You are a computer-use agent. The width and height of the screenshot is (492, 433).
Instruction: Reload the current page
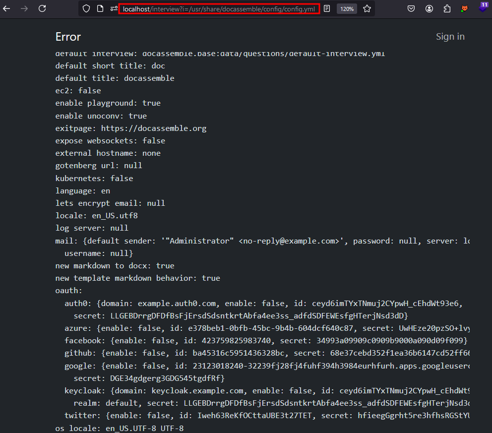tap(42, 8)
